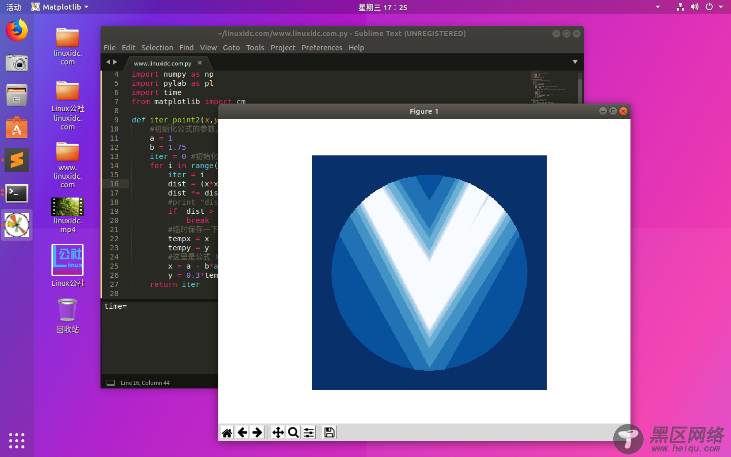
Task: Open the Tools menu
Action: coord(255,48)
